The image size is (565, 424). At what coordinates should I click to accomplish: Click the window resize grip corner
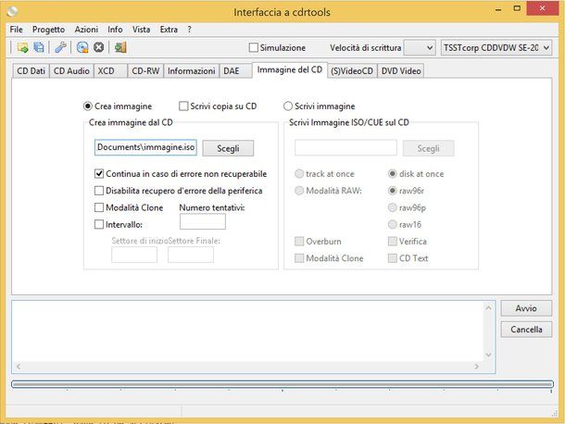pos(555,414)
